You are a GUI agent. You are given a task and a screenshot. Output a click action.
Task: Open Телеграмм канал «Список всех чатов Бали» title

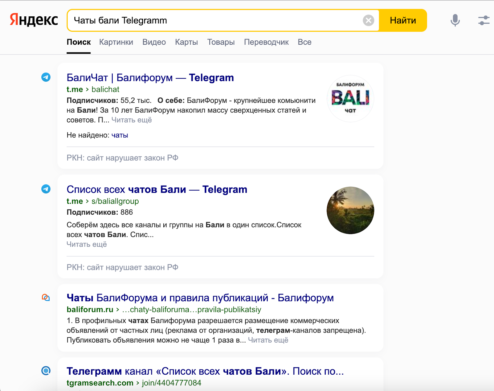[x=205, y=371]
